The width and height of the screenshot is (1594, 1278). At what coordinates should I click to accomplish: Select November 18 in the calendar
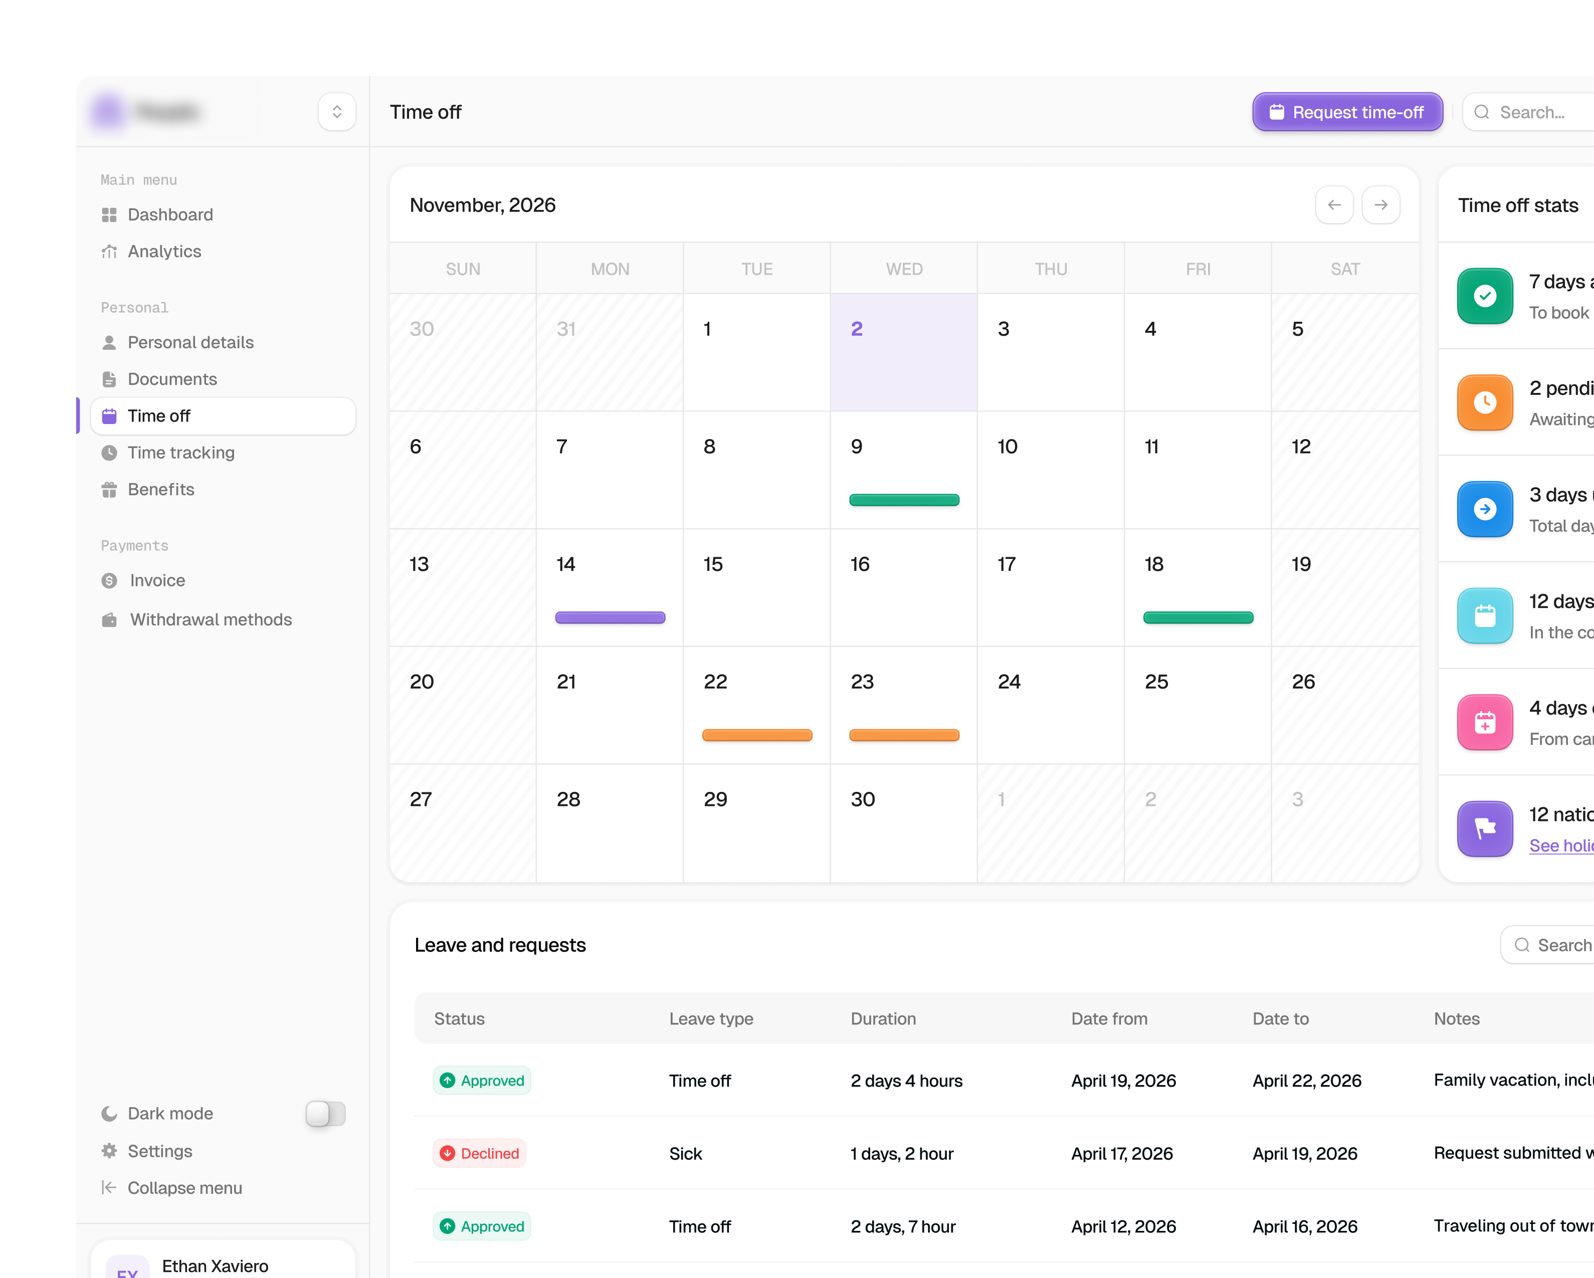1198,587
